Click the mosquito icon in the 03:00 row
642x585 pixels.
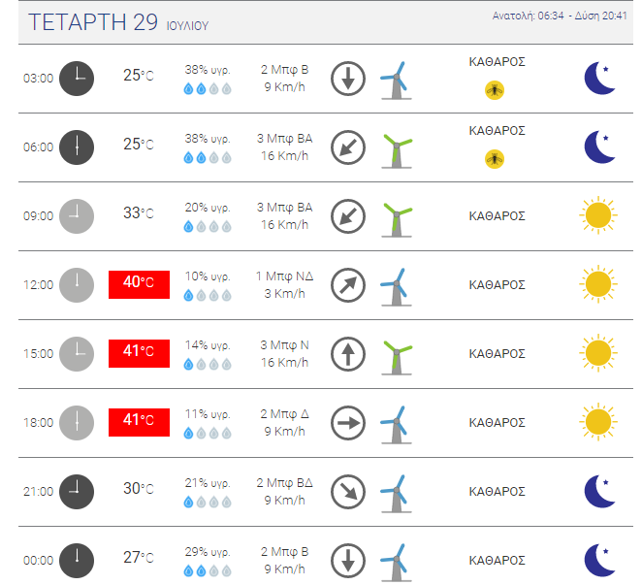pos(495,90)
